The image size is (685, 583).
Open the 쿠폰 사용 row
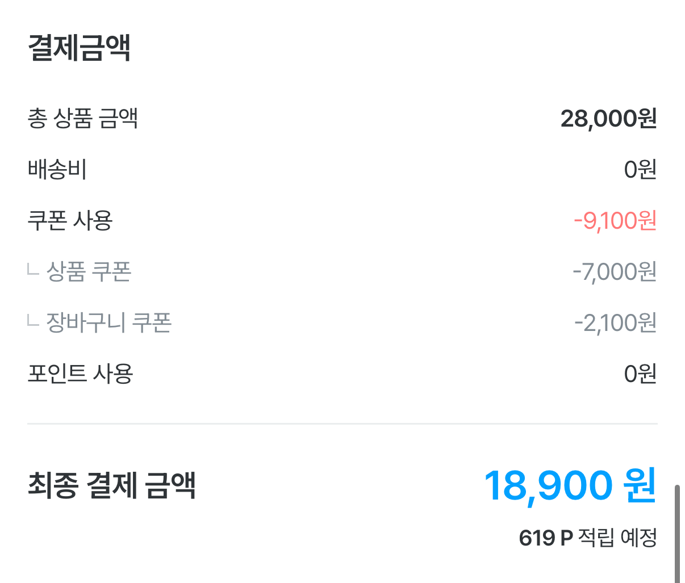click(x=342, y=221)
